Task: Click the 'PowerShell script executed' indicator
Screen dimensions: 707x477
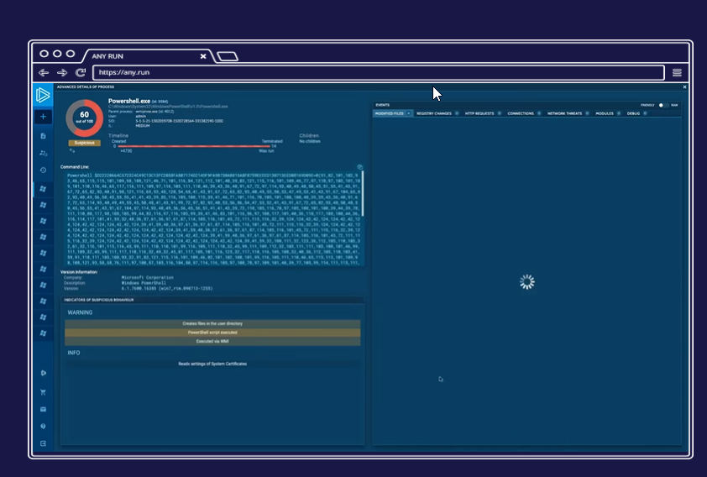Action: 212,333
